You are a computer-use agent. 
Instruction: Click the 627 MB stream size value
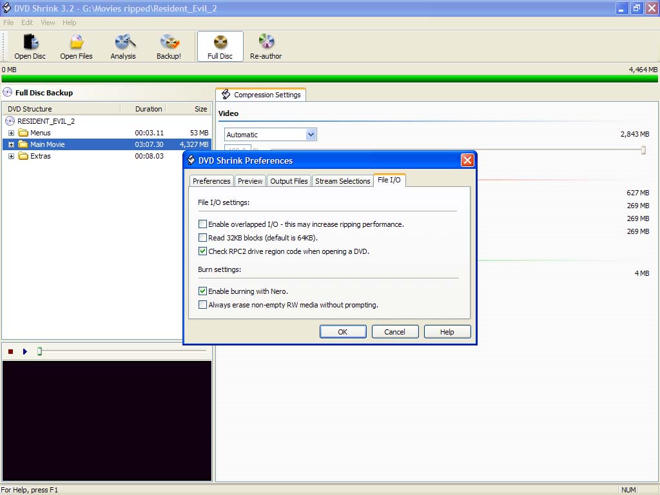point(637,193)
